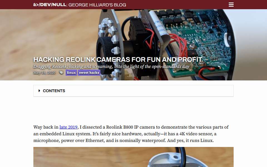Screen dimensions: 267x167
Task: Click the May 16, 2020 date
Action: (44, 73)
